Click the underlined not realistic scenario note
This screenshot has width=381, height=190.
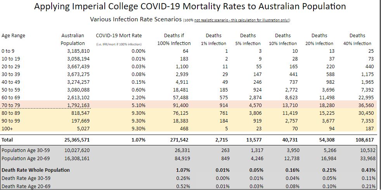242,20
